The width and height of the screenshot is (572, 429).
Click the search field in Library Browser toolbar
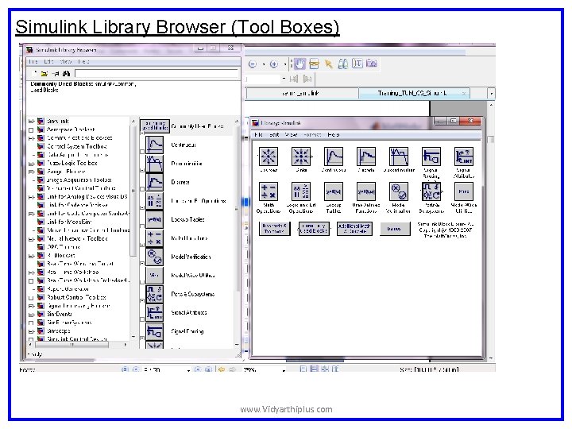[157, 74]
